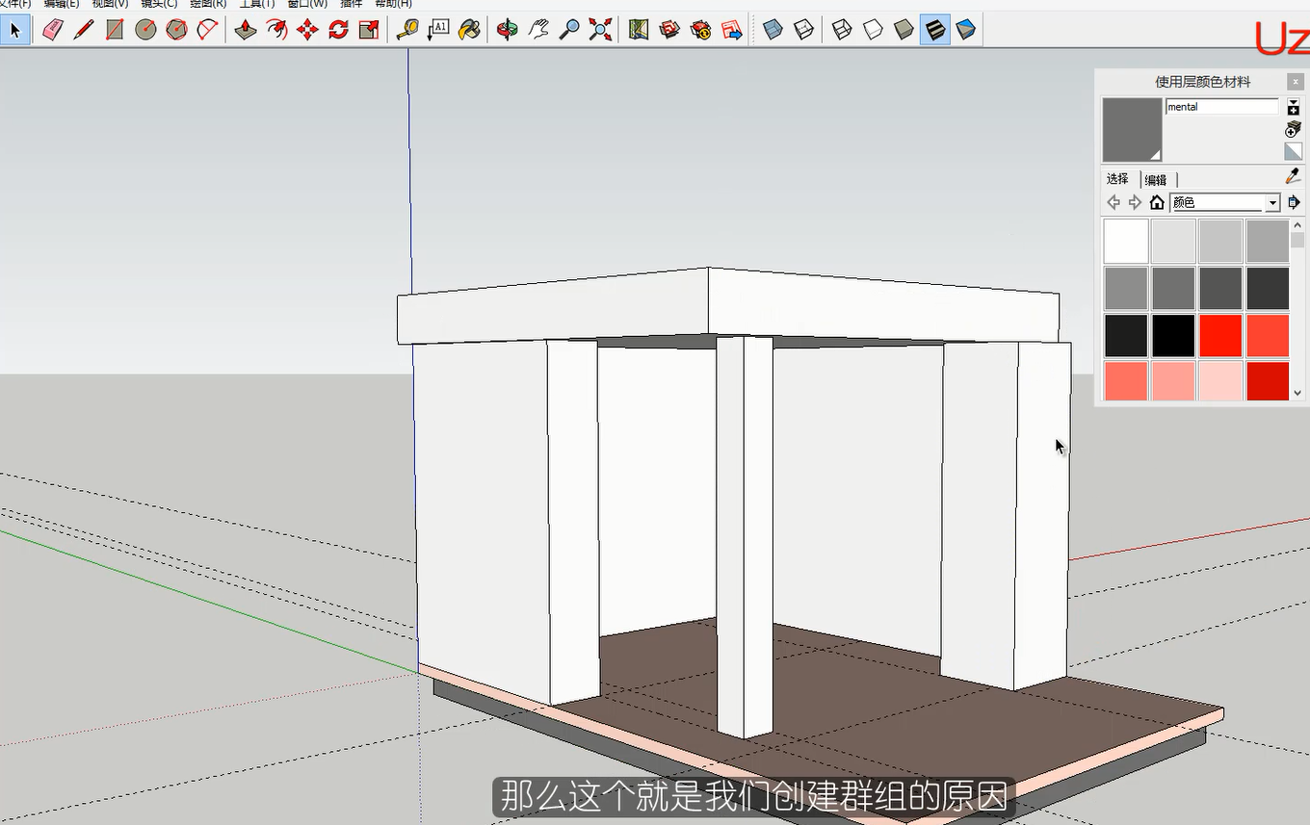Pick the Pencil line tool

[83, 30]
